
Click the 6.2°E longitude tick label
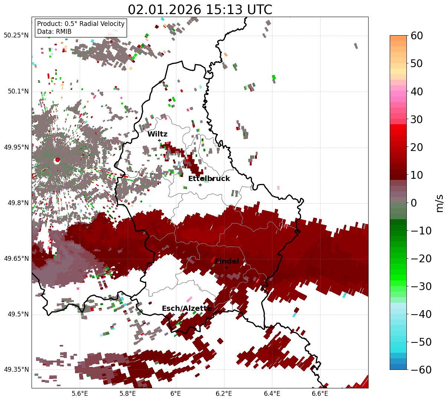224,394
